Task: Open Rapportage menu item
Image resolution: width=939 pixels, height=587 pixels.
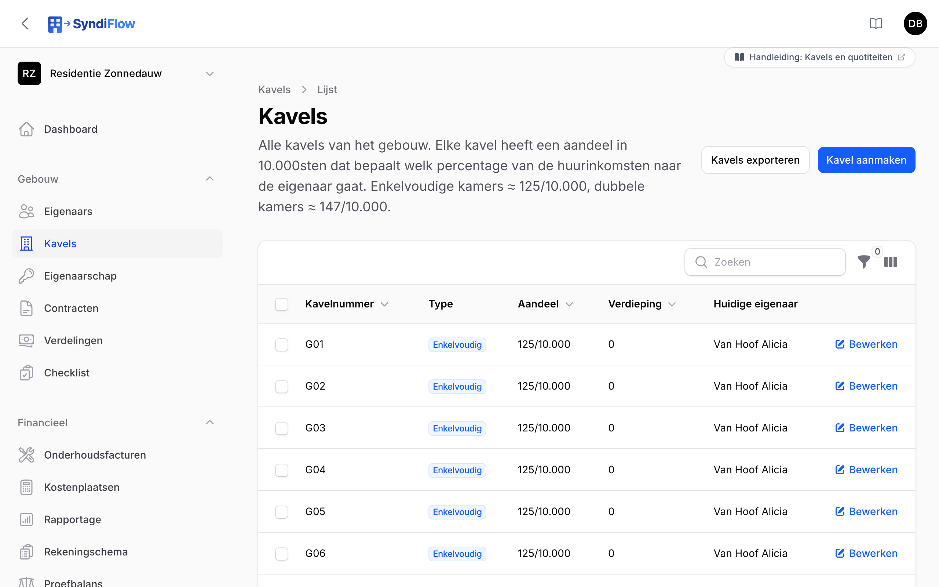Action: coord(117,519)
